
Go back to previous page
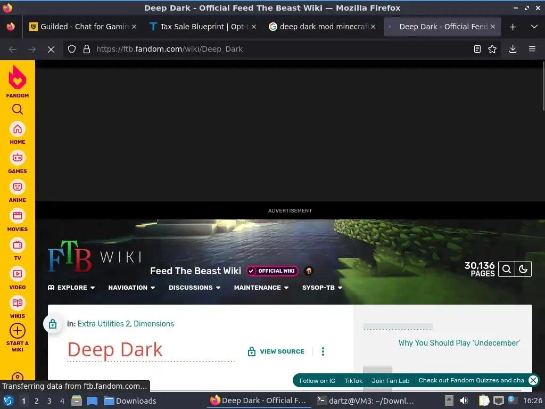[13, 50]
